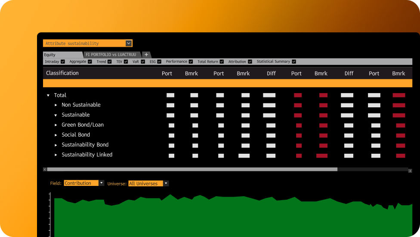Switch to FI PORTFOLIO vs LUACTRUU tab
The height and width of the screenshot is (237, 420).
[x=111, y=55]
